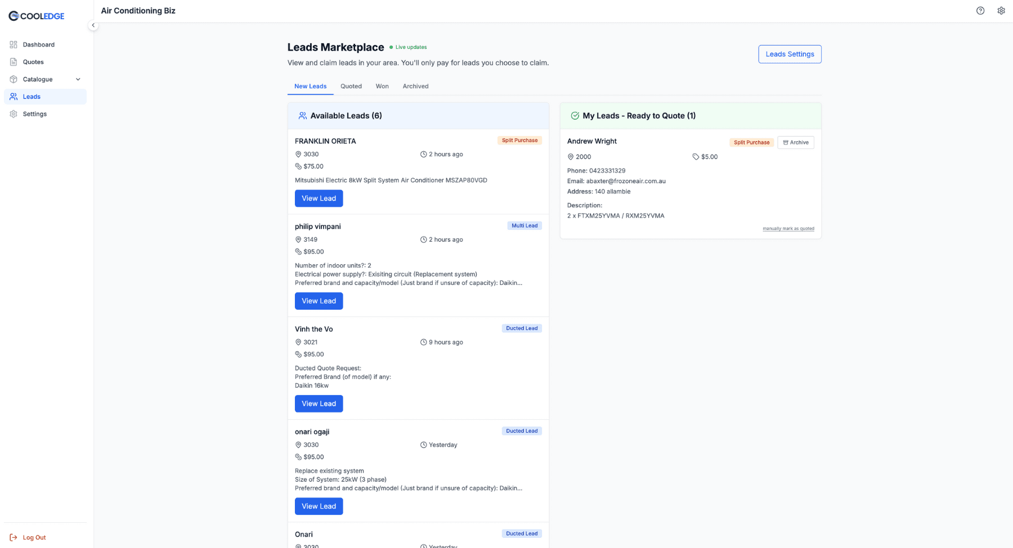Click the Ducted Lead badge on Vinh the Vo
This screenshot has width=1013, height=548.
[x=522, y=328]
